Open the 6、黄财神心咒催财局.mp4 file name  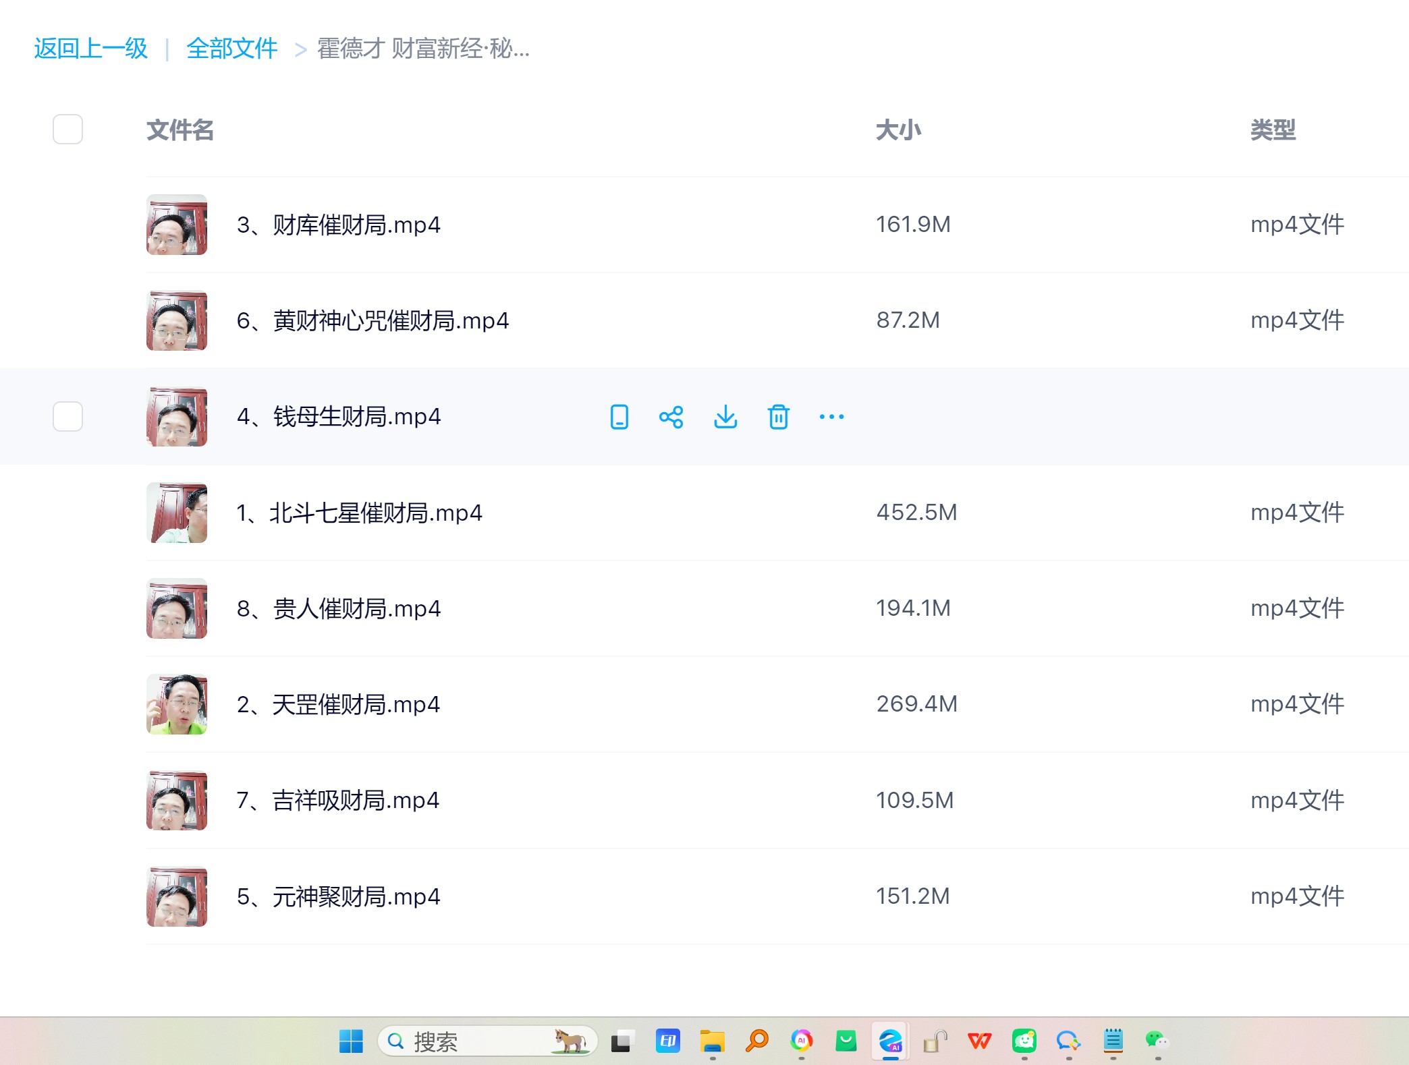pos(372,320)
